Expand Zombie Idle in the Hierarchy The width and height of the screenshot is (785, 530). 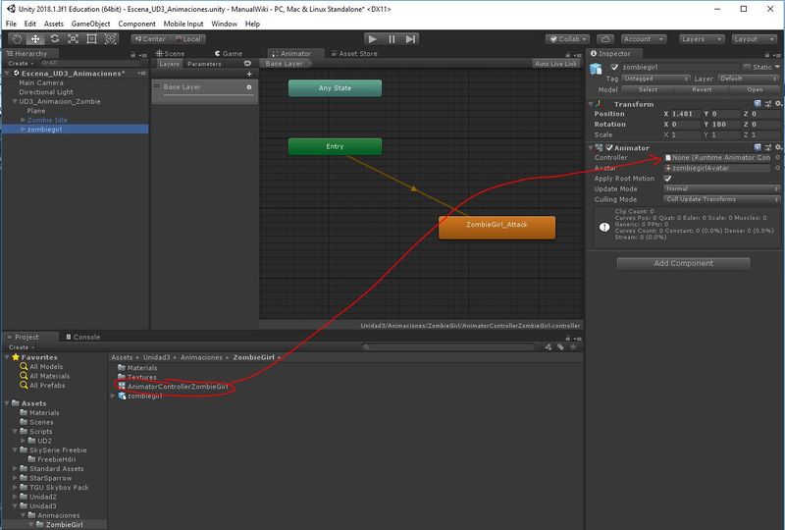(23, 120)
